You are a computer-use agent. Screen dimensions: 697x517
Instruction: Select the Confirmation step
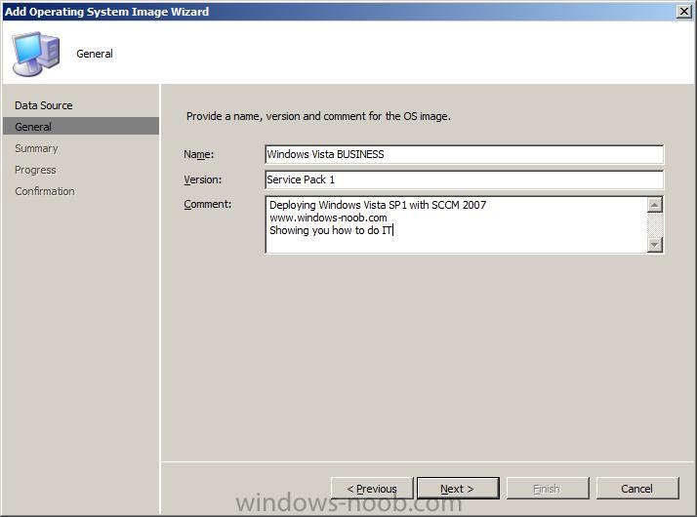click(x=45, y=191)
